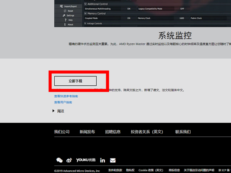Open 新闻发布 in footer menu
Screen dimensions: 231x173
[x=87, y=132]
